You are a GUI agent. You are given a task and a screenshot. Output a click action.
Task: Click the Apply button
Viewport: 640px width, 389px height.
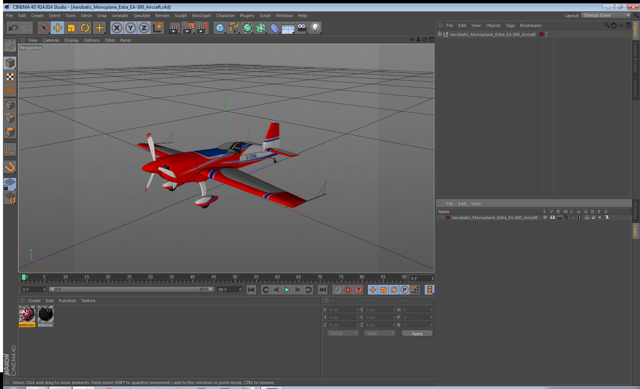[x=417, y=334]
